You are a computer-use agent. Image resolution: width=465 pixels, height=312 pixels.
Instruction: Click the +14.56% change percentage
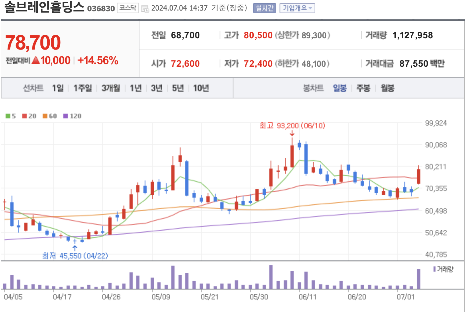[98, 60]
